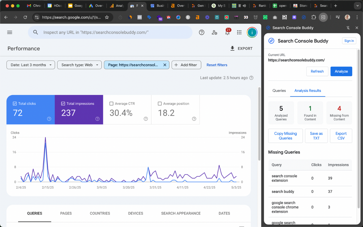Open the Add filter selector
The image size is (363, 227).
click(186, 65)
